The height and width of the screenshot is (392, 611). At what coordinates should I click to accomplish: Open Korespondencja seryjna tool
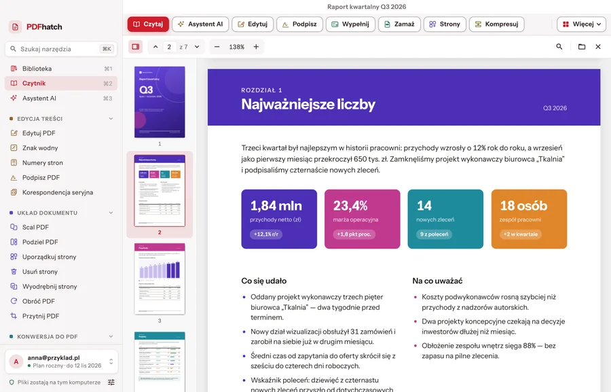[x=61, y=192]
